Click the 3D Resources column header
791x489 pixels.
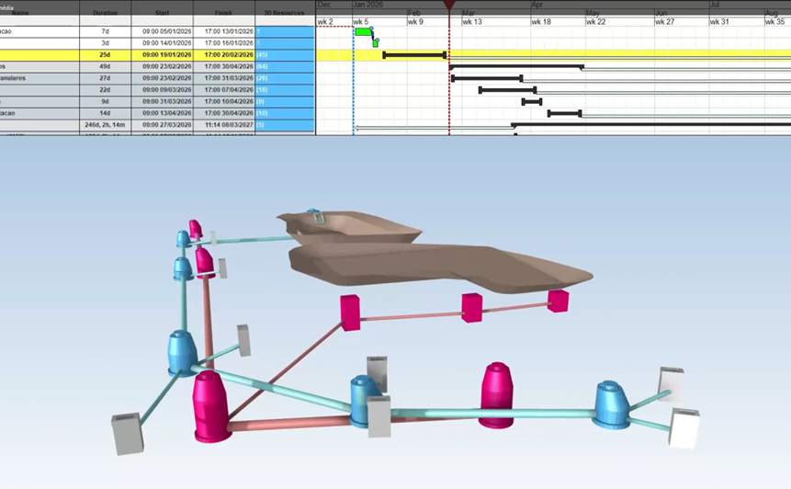[285, 13]
